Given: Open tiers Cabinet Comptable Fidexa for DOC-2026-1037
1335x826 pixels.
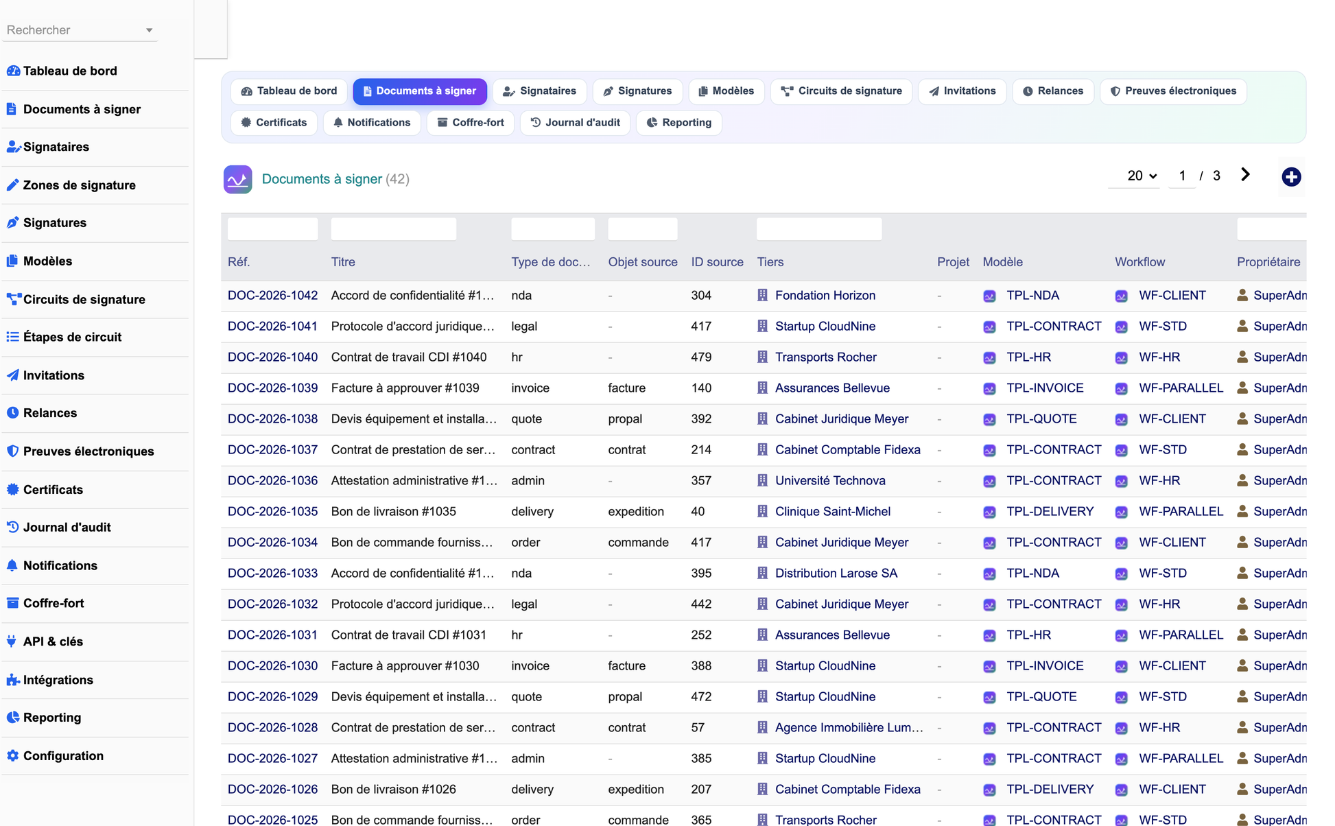Looking at the screenshot, I should 848,450.
